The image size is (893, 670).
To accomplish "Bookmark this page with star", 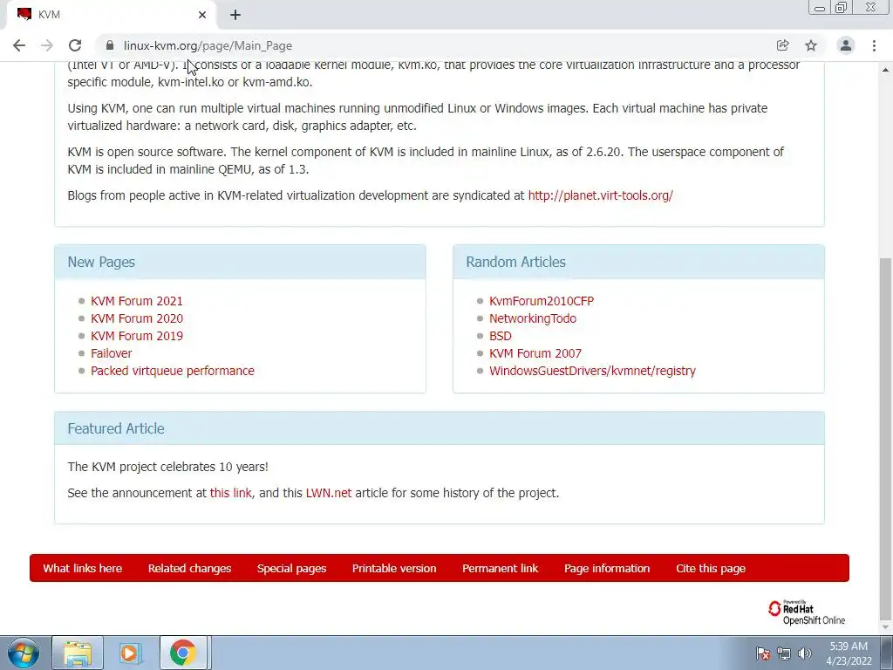I will [x=811, y=45].
